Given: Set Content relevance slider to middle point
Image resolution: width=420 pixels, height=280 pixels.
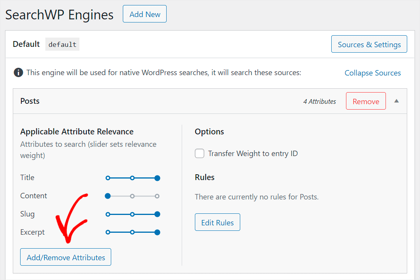Looking at the screenshot, I should (133, 196).
